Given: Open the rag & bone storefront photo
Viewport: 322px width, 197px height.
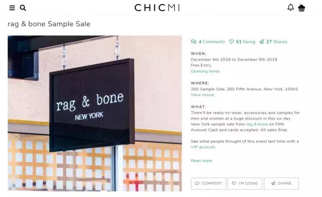Looking at the screenshot, I should pos(95,113).
